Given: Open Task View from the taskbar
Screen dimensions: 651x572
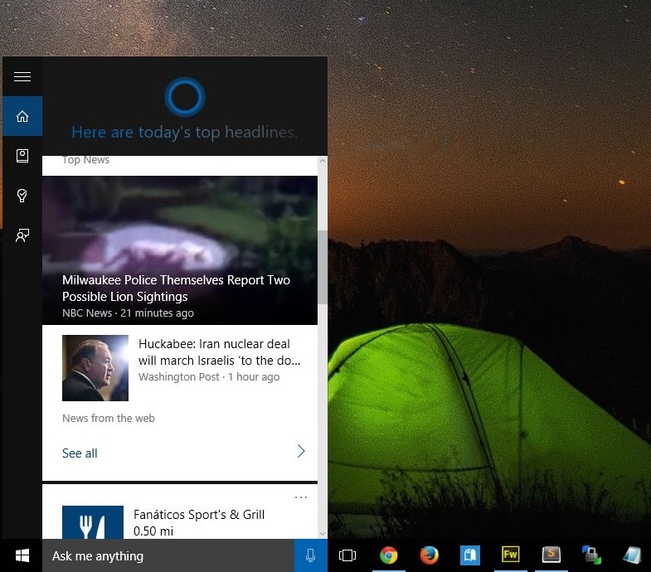Looking at the screenshot, I should 347,555.
